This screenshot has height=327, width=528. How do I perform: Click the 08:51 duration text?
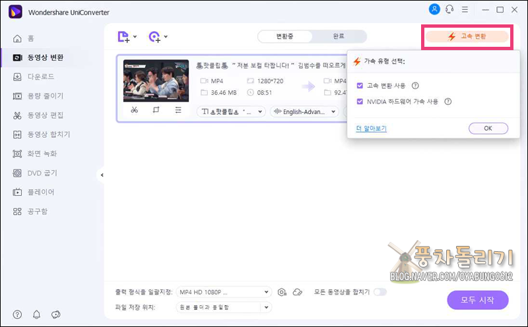pyautogui.click(x=265, y=92)
